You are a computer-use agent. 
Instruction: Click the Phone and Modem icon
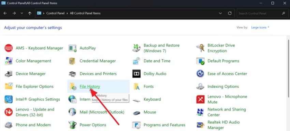pyautogui.click(x=9, y=125)
